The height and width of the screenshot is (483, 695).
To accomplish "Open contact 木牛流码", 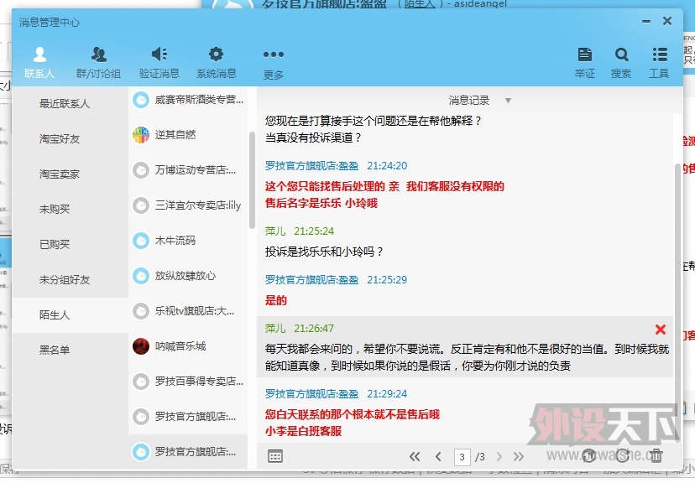I will coord(188,241).
